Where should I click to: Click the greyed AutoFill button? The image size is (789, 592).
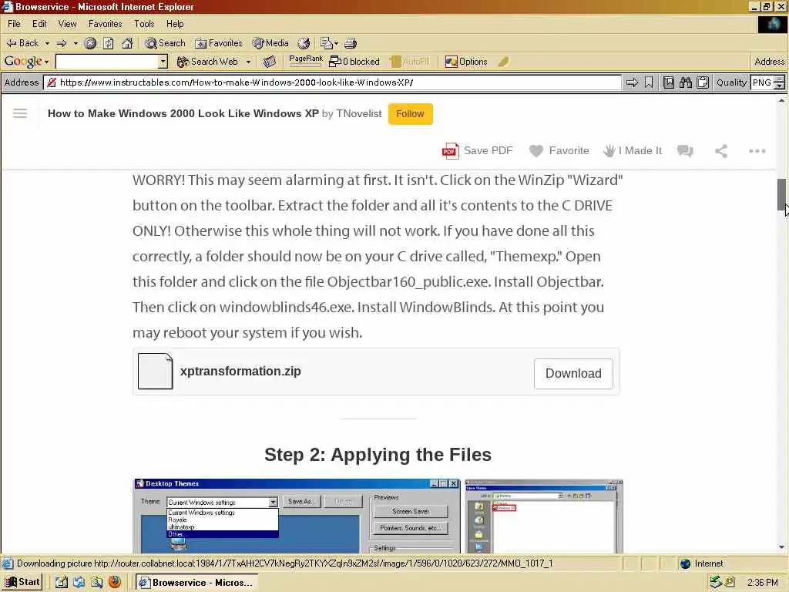410,62
